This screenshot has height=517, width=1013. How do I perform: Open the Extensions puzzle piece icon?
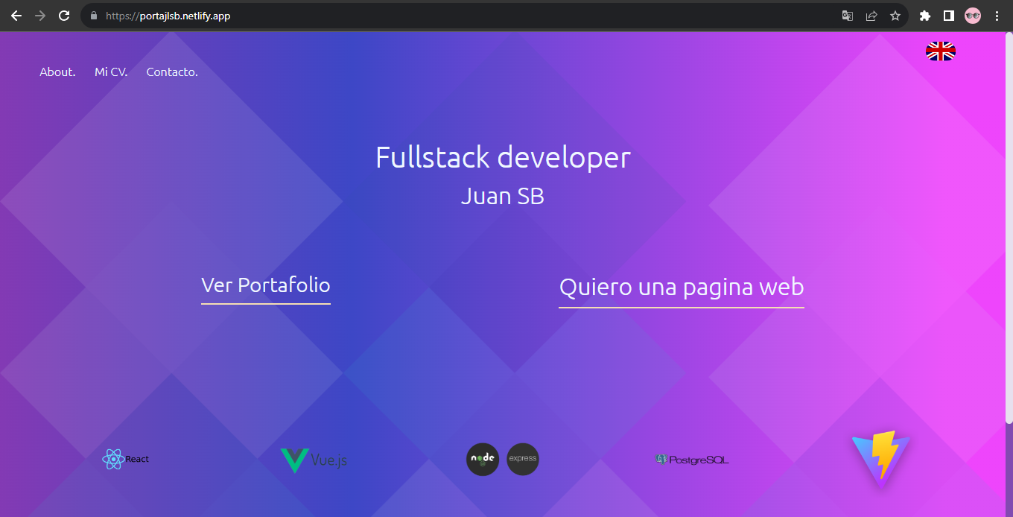[925, 16]
